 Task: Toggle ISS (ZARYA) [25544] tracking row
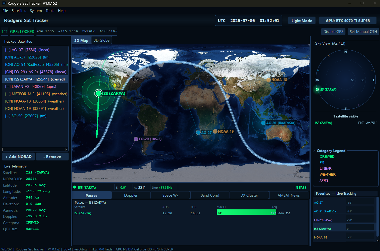pyautogui.click(x=35, y=79)
